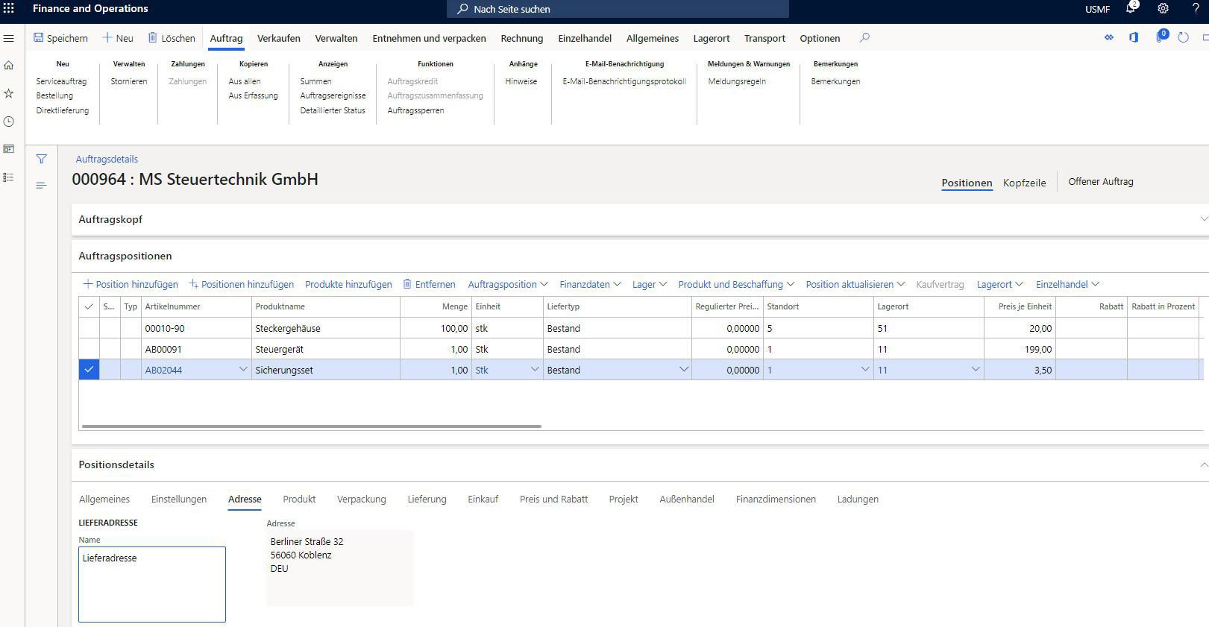Switch to the Kopfzeile view
The width and height of the screenshot is (1209, 627).
pyautogui.click(x=1024, y=183)
